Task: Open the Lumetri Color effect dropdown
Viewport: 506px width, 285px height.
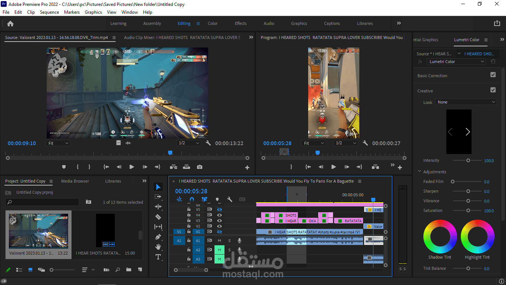Action: [x=456, y=62]
